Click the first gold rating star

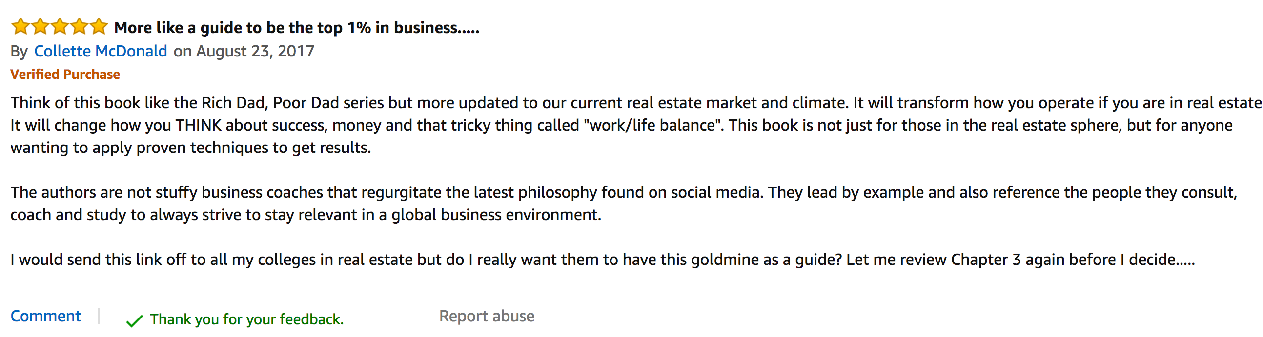pos(20,26)
